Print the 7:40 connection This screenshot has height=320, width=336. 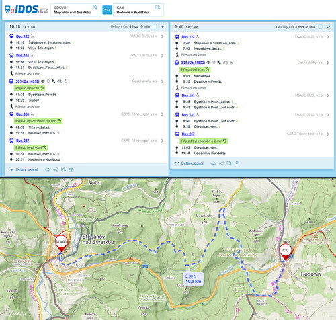[x=213, y=163]
